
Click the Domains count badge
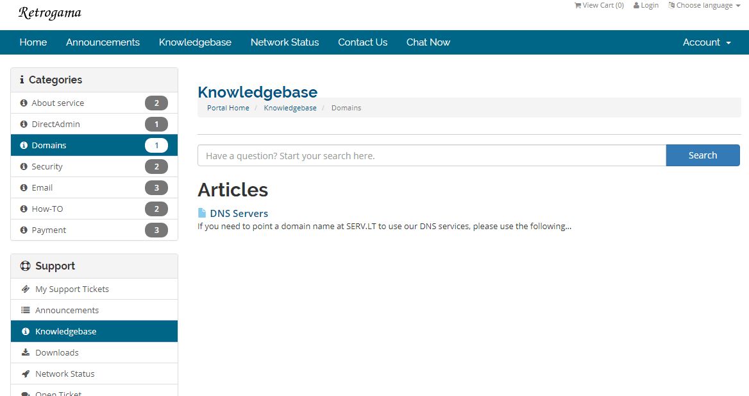pos(156,146)
